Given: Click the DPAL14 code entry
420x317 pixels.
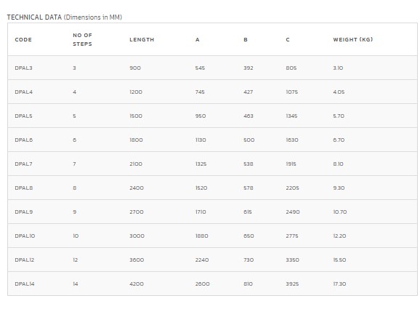Looking at the screenshot, I should click(25, 284).
